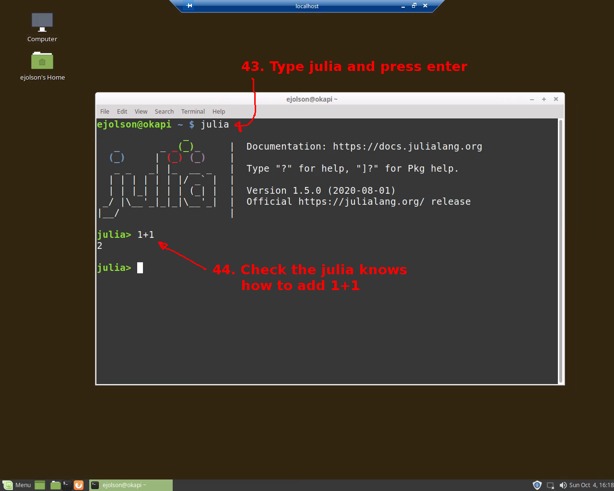Click the Version 1.5.0 text line
The width and height of the screenshot is (614, 491).
click(x=321, y=191)
